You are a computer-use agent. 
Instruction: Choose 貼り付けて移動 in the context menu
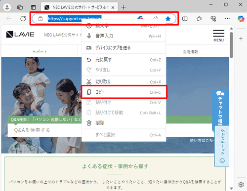(x=123, y=113)
